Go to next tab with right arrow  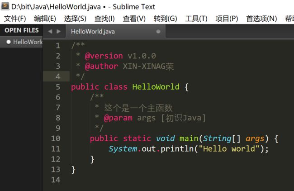(59, 31)
